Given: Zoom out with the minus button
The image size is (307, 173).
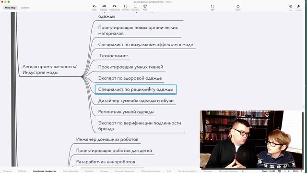Looking at the screenshot, I should tap(285, 171).
